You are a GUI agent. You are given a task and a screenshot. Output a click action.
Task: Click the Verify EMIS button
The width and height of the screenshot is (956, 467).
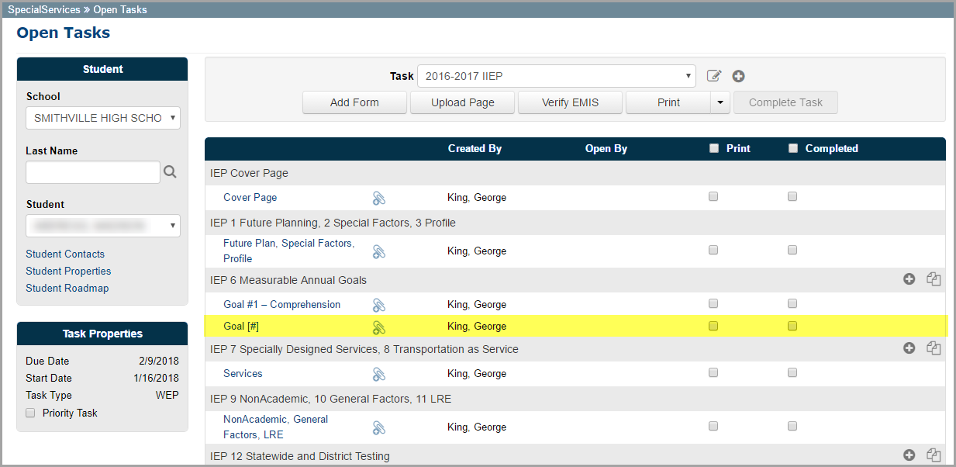click(x=571, y=102)
